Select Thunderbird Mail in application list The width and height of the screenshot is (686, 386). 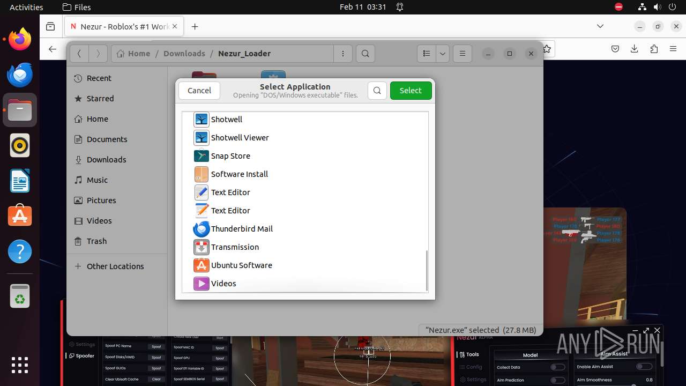click(304, 229)
